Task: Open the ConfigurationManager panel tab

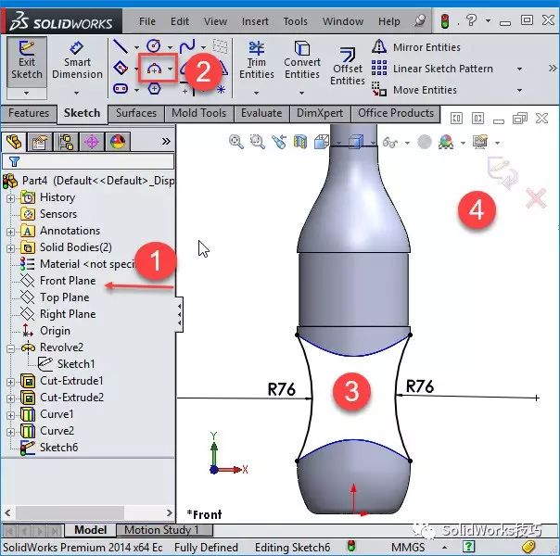Action: pyautogui.click(x=66, y=142)
